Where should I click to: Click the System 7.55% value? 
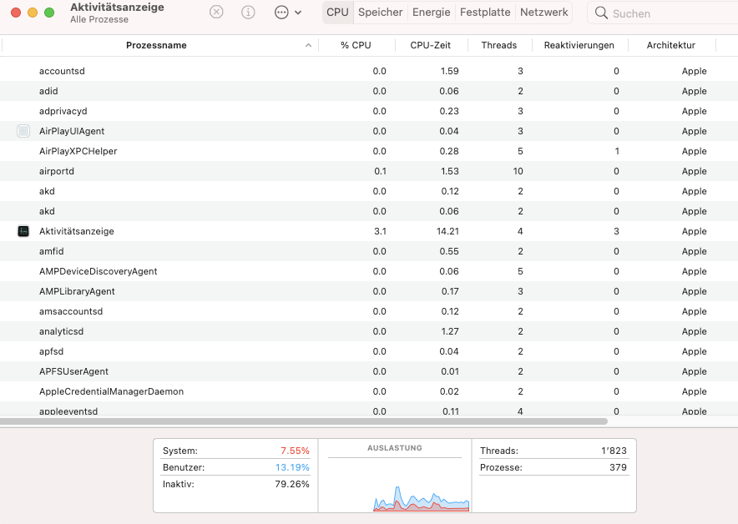coord(295,451)
